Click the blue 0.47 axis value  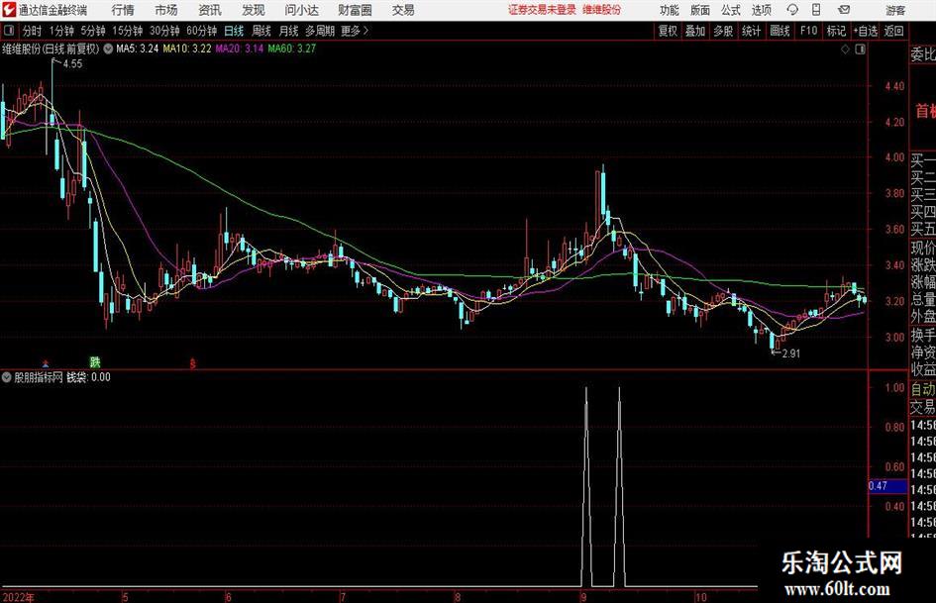coord(887,486)
